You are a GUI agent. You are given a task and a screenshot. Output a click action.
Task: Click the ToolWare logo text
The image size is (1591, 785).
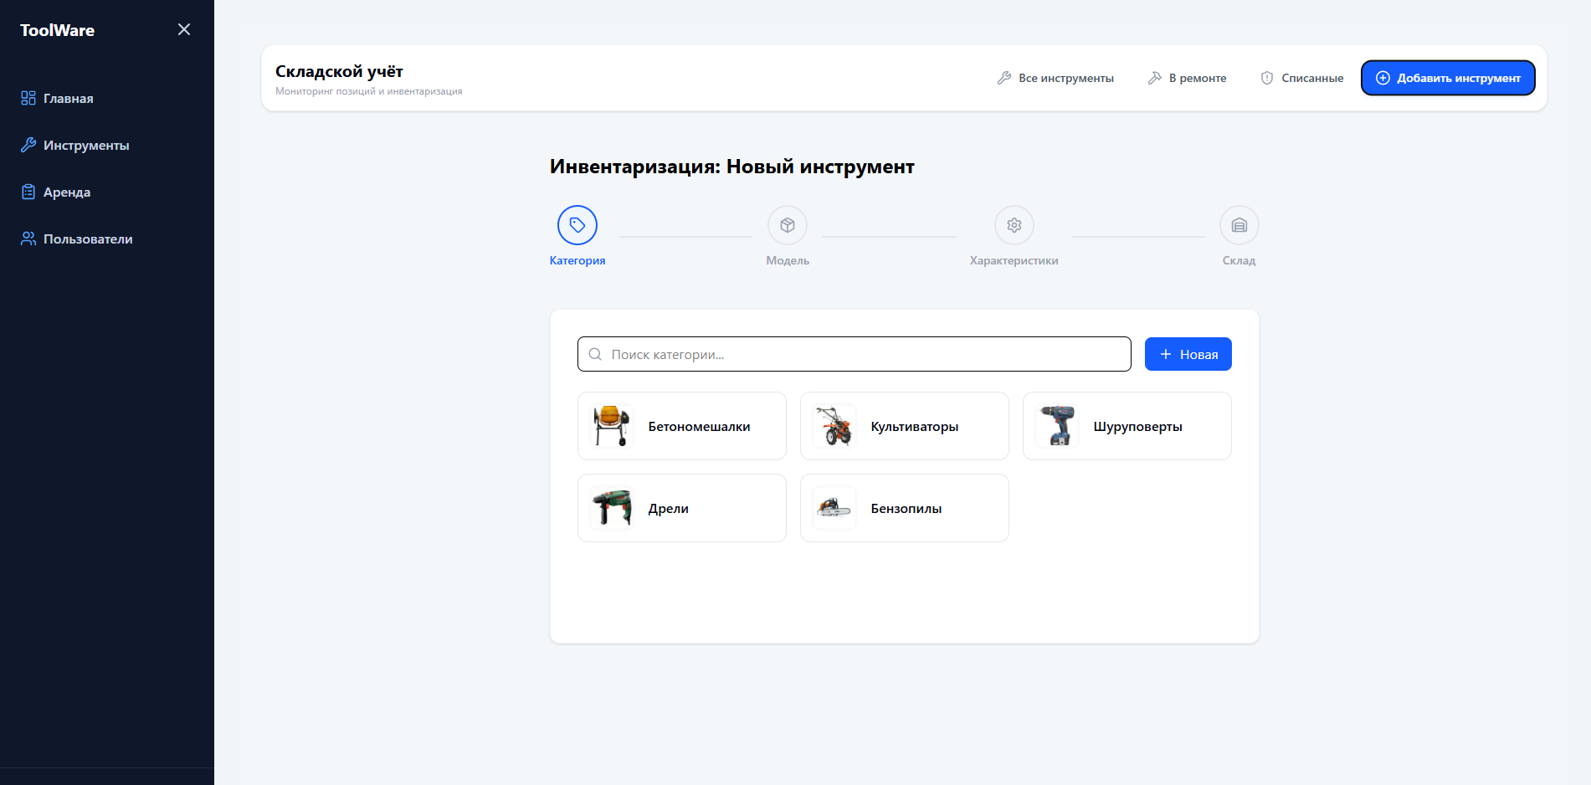coord(57,30)
